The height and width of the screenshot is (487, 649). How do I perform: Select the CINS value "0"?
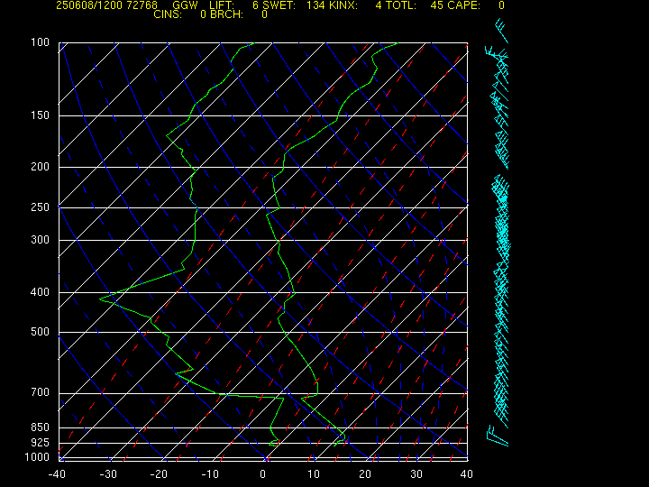203,14
